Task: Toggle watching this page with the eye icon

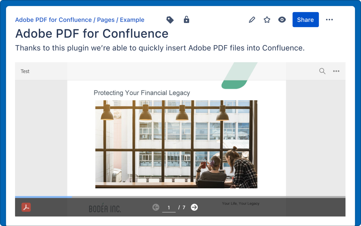Action: [x=282, y=20]
